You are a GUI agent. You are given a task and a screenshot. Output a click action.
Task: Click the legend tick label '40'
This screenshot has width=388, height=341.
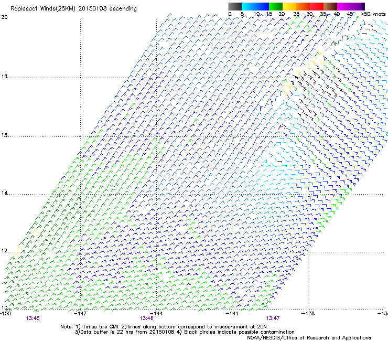337,14
